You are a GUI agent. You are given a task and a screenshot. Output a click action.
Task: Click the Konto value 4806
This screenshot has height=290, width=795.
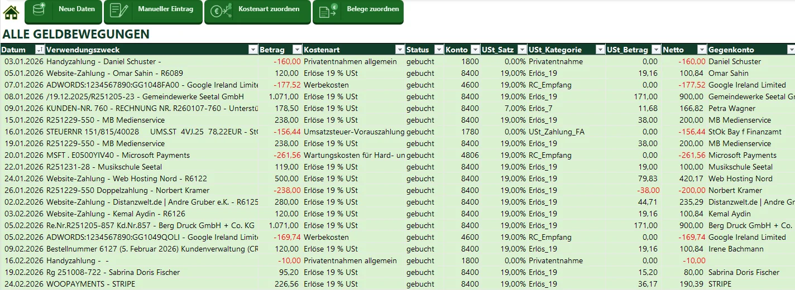click(x=462, y=155)
